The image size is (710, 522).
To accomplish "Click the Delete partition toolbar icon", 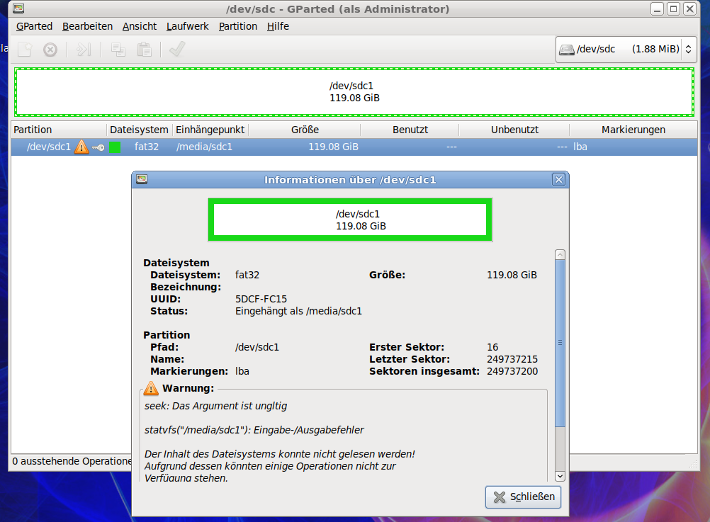I will (50, 50).
